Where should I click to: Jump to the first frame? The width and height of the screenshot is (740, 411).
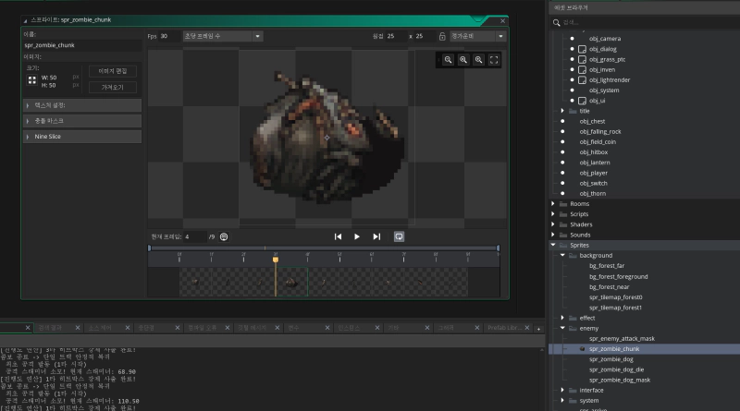point(338,236)
